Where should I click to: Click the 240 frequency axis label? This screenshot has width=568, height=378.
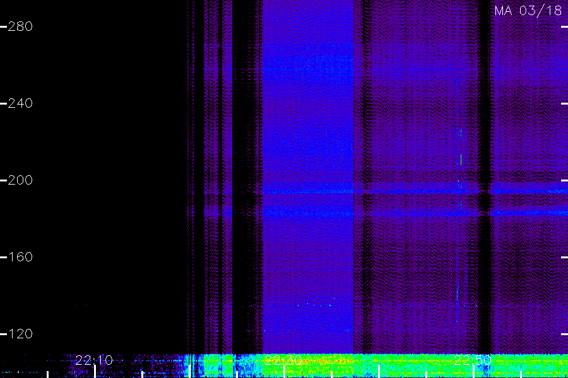pos(20,103)
